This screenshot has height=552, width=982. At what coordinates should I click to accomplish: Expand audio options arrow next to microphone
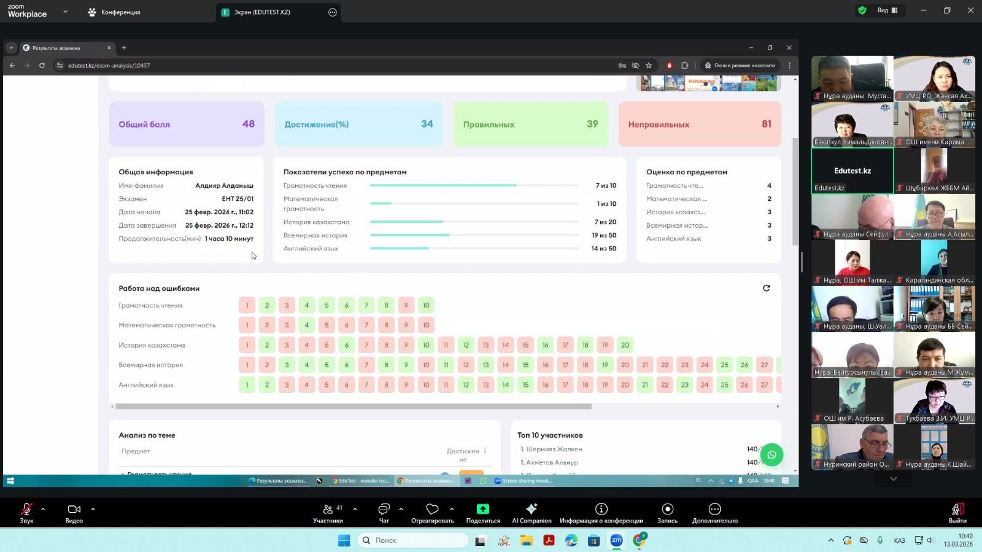coord(43,509)
